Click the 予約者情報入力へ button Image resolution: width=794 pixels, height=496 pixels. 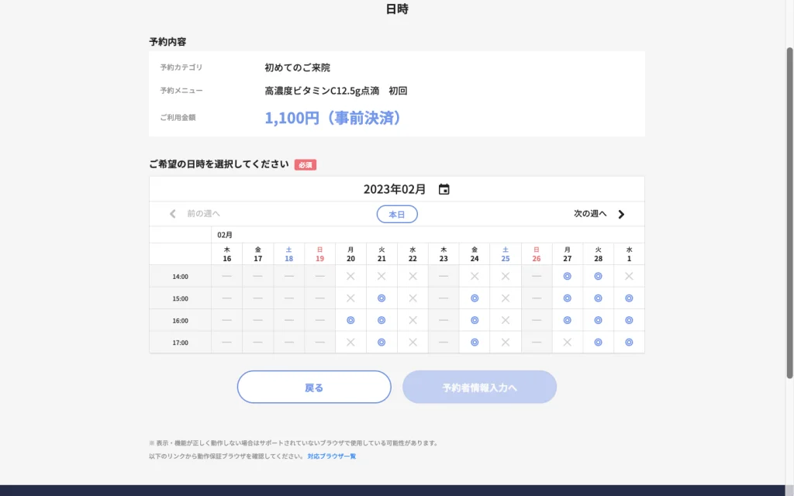[479, 387]
